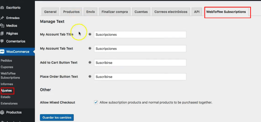The image size is (261, 122).
Task: Click the Guardar los cambios button
Action: click(x=57, y=117)
